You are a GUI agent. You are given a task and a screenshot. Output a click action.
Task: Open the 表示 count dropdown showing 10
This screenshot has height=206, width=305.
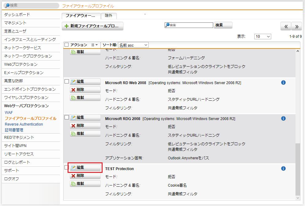(x=263, y=37)
